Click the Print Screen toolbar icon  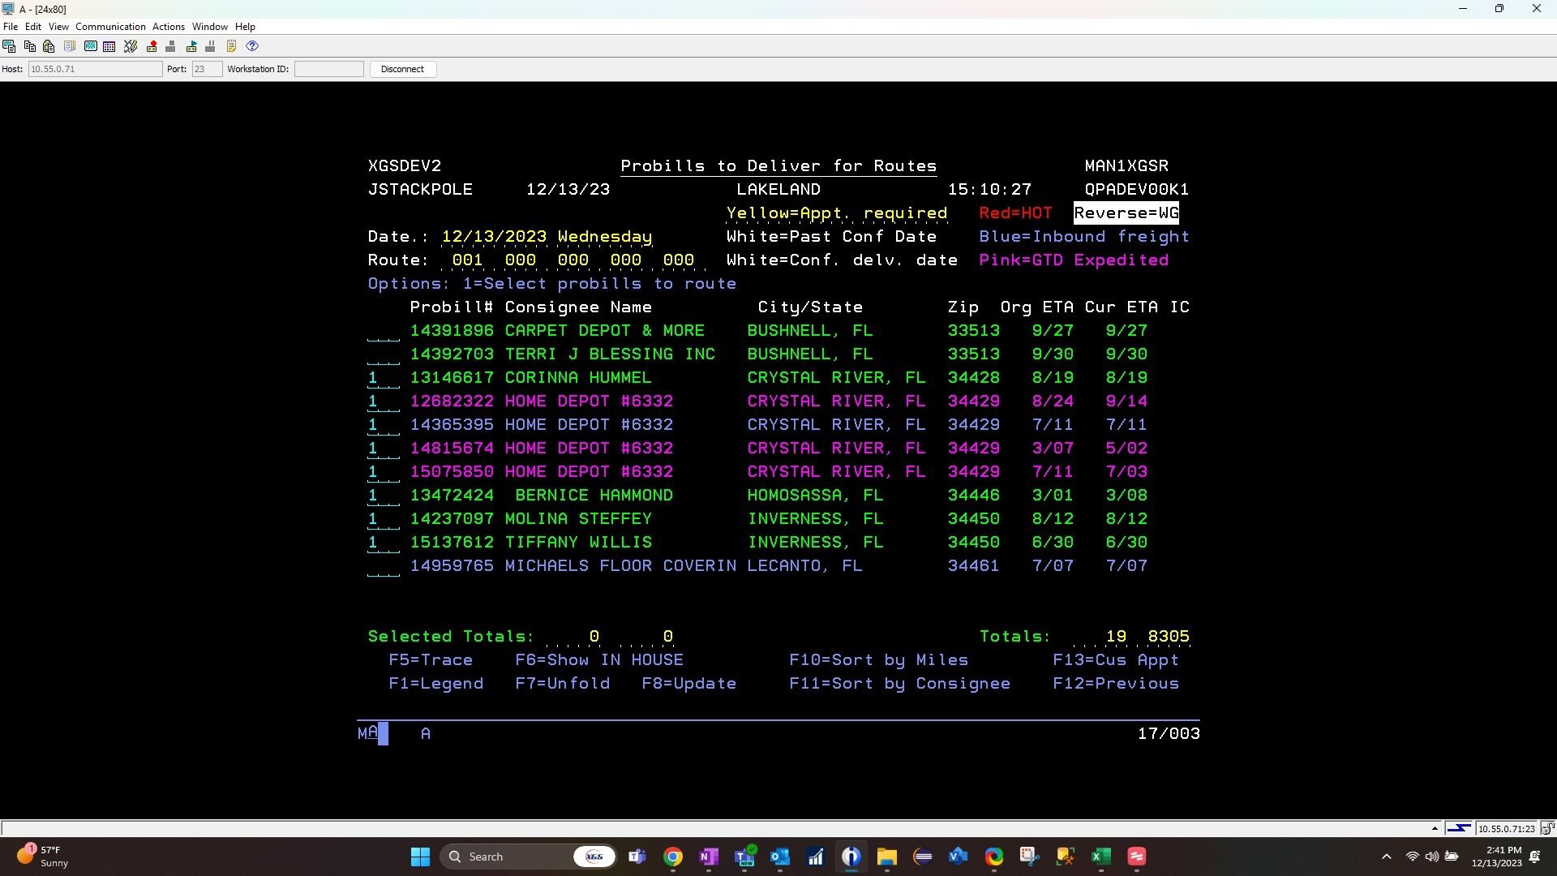point(9,46)
